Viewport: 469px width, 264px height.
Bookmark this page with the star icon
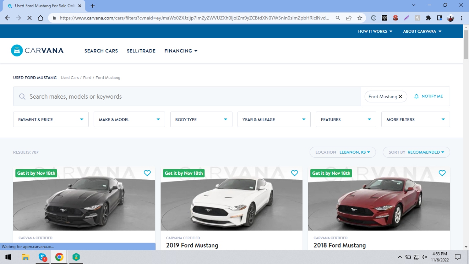tap(360, 18)
